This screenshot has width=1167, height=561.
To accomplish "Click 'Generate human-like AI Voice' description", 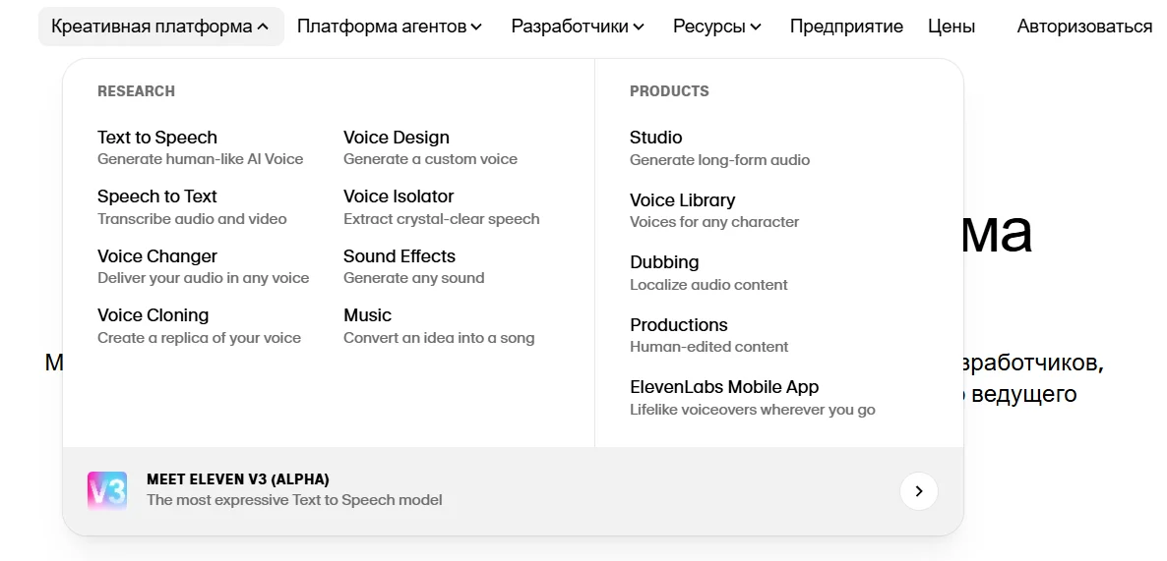I will [200, 159].
